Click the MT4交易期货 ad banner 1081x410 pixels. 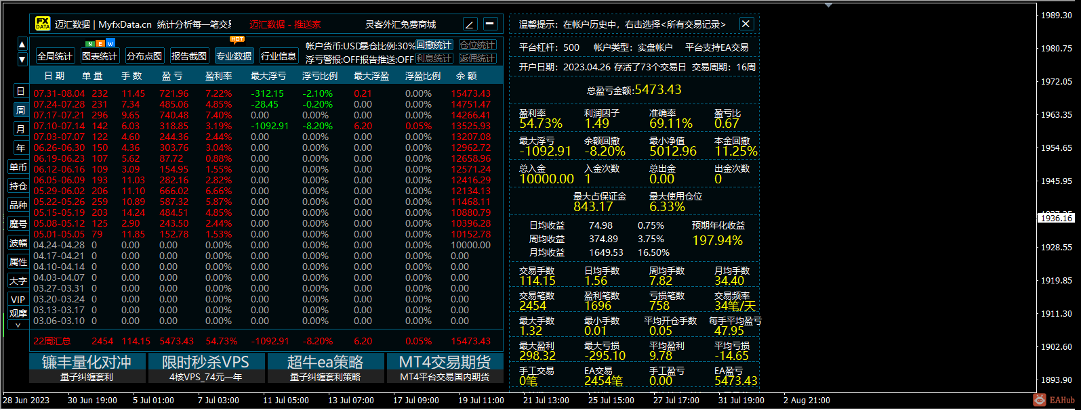[445, 368]
